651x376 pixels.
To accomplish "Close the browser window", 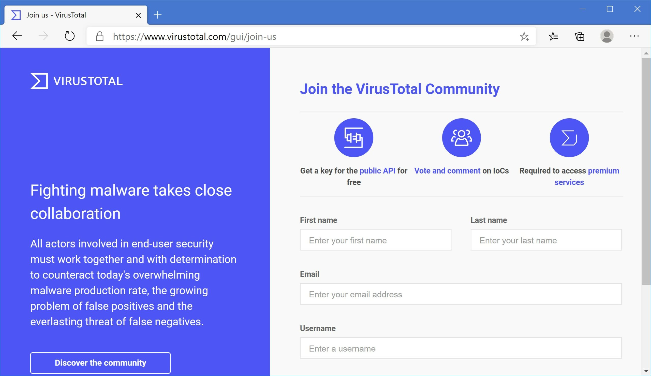I will click(637, 9).
